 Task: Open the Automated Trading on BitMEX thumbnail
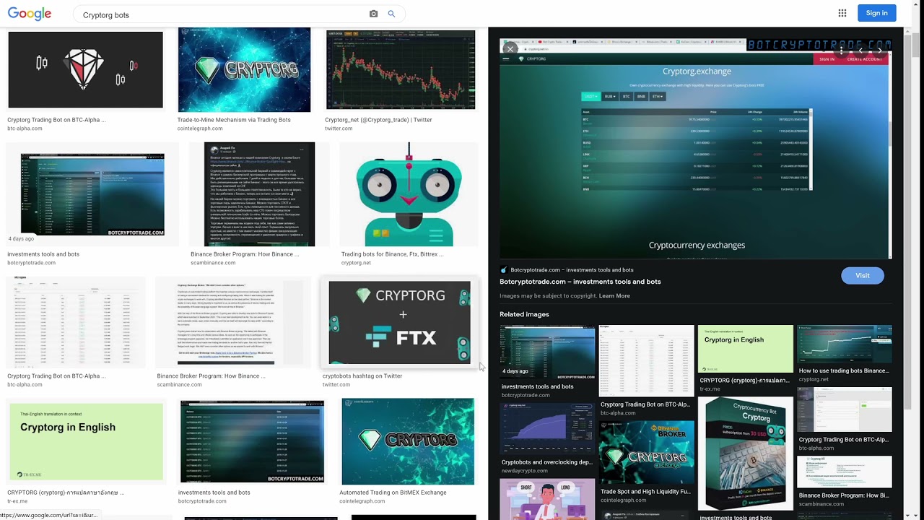point(408,441)
